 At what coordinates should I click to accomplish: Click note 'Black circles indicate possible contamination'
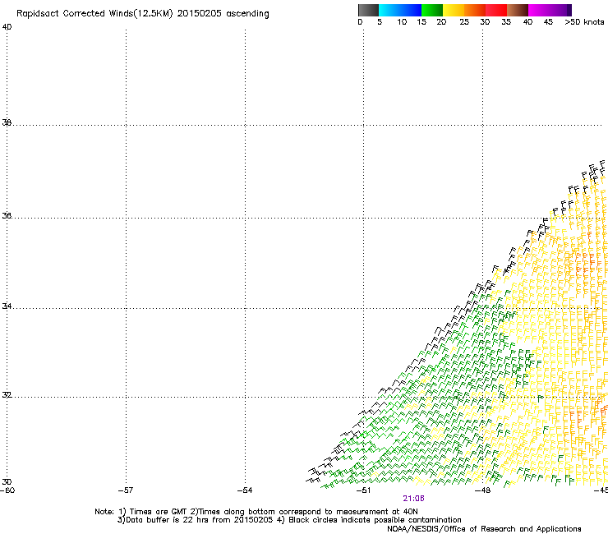(375, 520)
